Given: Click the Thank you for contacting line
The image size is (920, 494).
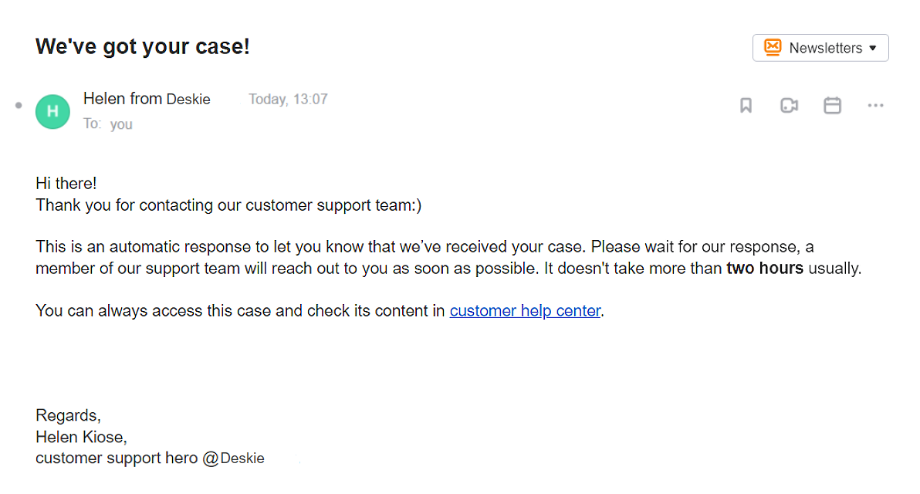Looking at the screenshot, I should [228, 205].
